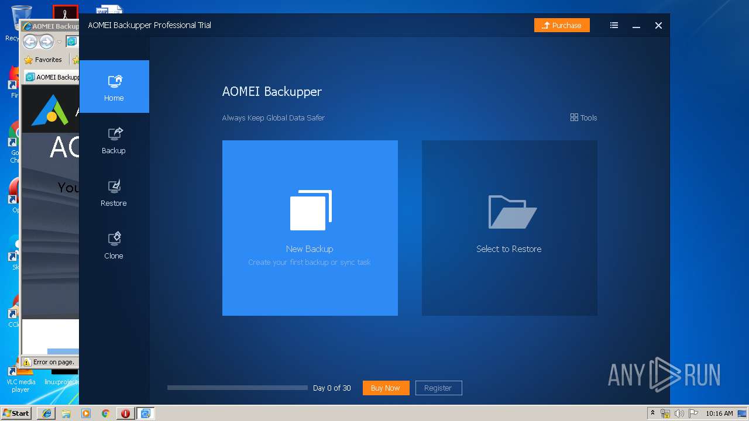Image resolution: width=749 pixels, height=421 pixels.
Task: Open Windows Explorer folder in taskbar
Action: pos(66,413)
